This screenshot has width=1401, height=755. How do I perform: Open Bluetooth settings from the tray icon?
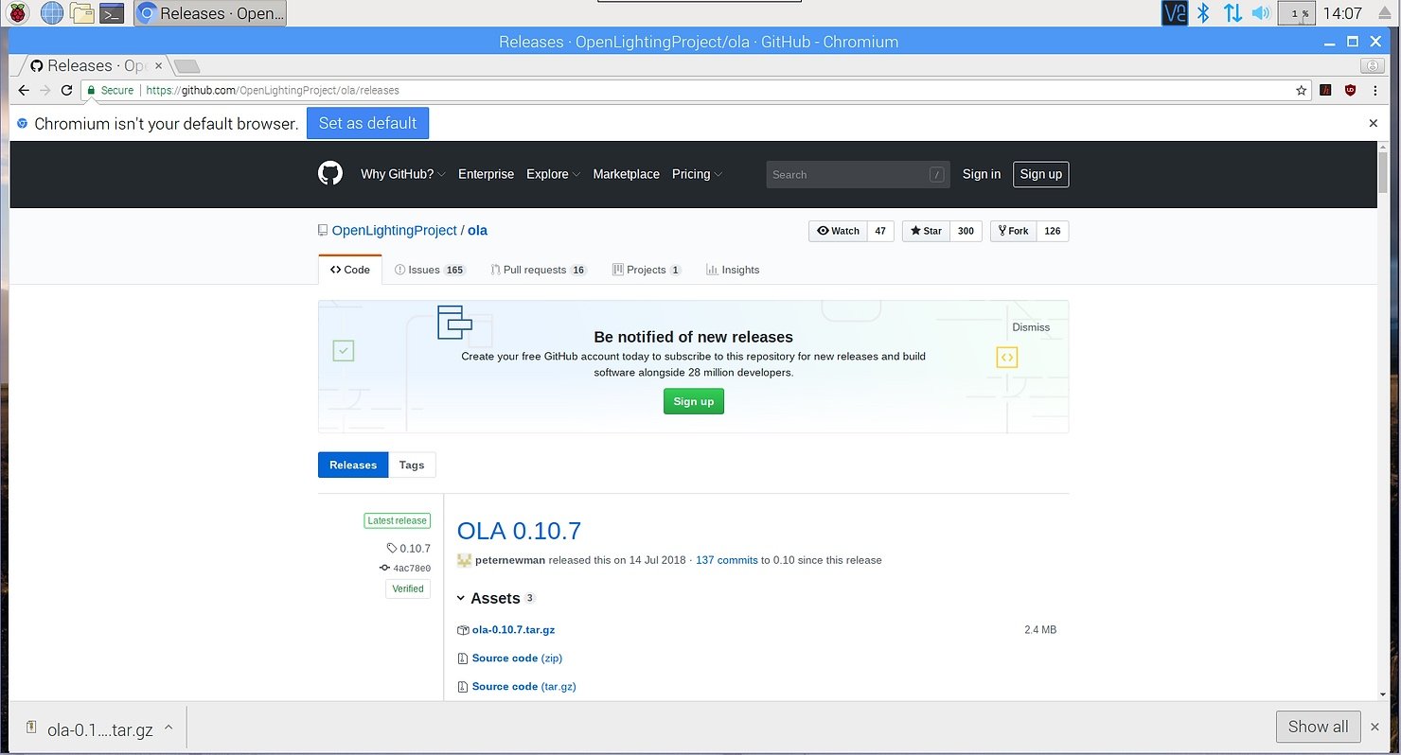(x=1203, y=12)
